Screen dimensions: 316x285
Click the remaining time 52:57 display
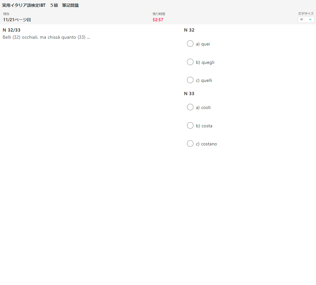[158, 20]
